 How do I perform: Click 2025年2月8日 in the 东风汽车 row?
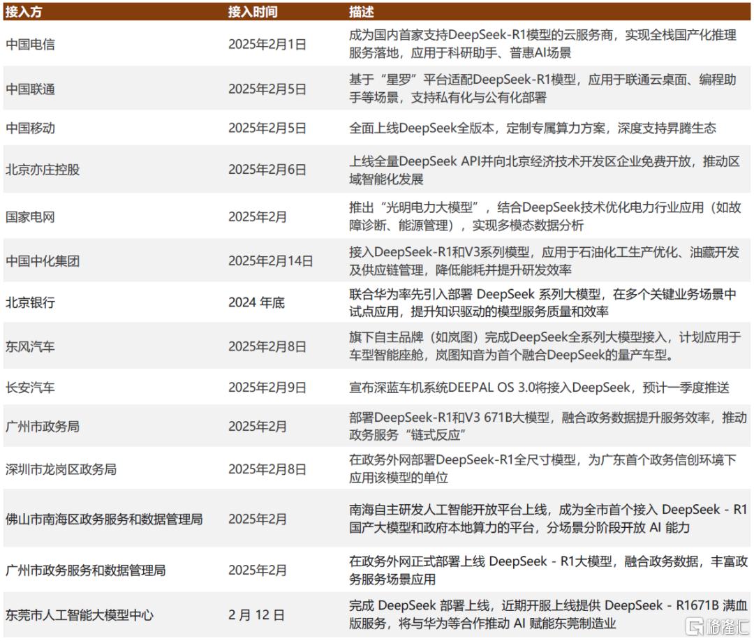pyautogui.click(x=267, y=346)
